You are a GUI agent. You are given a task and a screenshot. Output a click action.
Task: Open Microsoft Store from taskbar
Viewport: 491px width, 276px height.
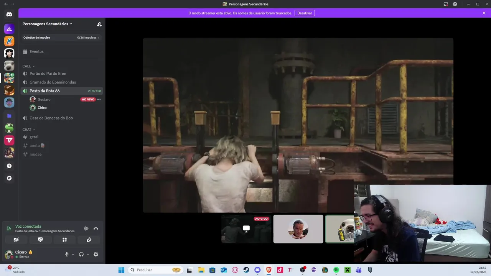click(x=212, y=270)
